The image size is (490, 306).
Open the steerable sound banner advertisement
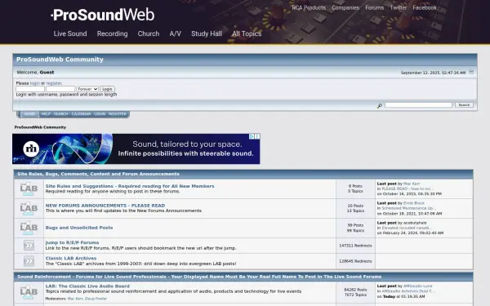coord(136,149)
